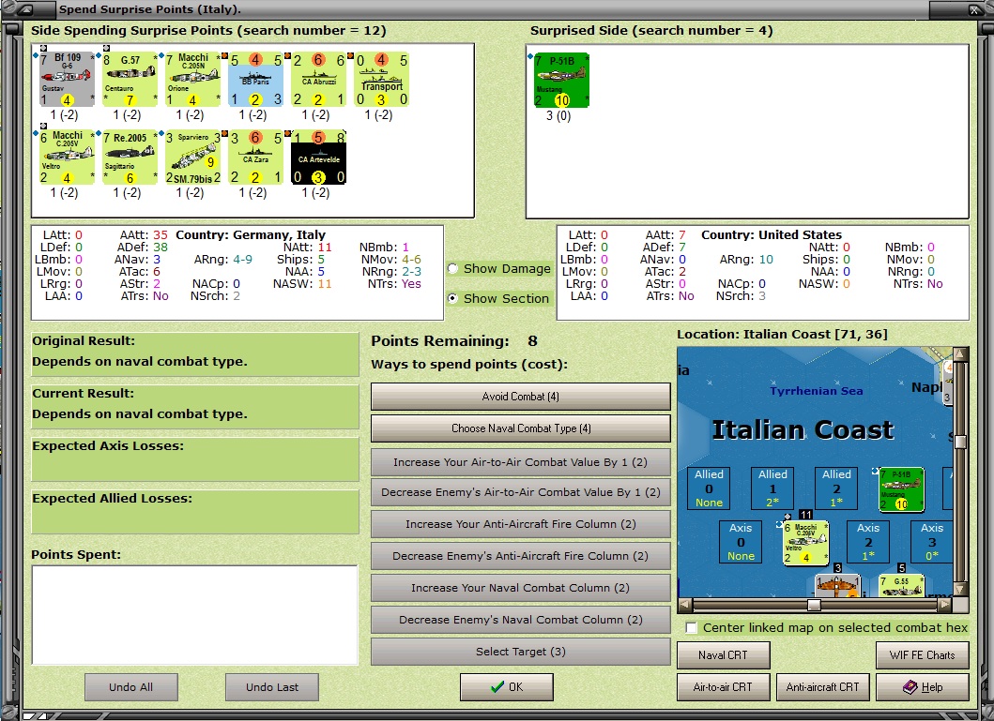Screen dimensions: 994x721
Task: Select the CA Artevelde black counter
Action: (x=318, y=157)
